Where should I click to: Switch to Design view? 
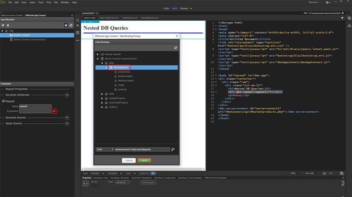[184, 9]
